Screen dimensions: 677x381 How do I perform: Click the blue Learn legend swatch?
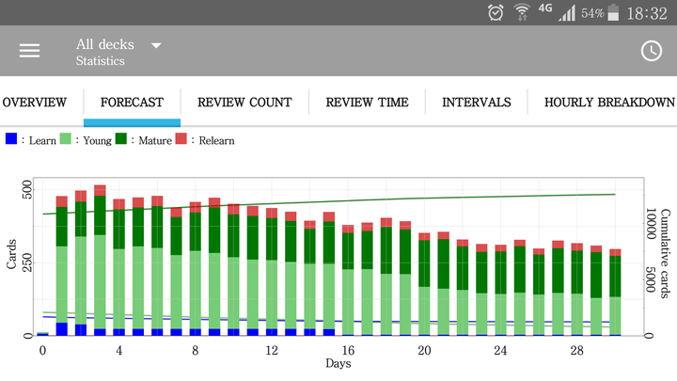[x=11, y=138]
